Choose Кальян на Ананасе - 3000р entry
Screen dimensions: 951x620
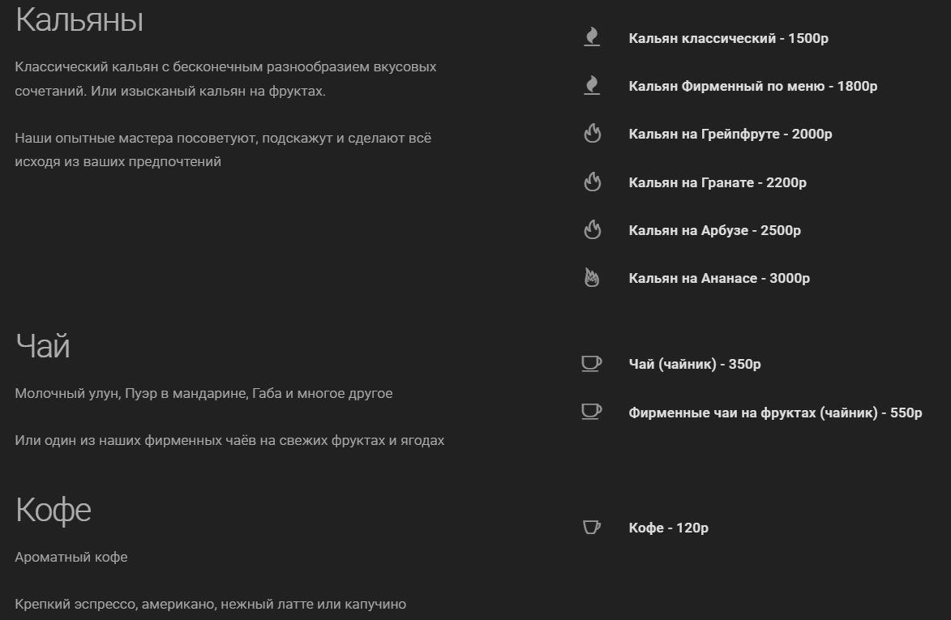(x=719, y=278)
